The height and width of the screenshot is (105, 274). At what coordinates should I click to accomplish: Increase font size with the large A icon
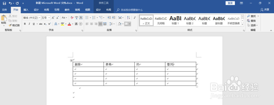coord(53,18)
